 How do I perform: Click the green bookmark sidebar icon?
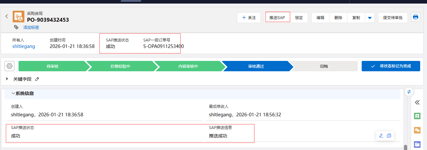[417, 116]
